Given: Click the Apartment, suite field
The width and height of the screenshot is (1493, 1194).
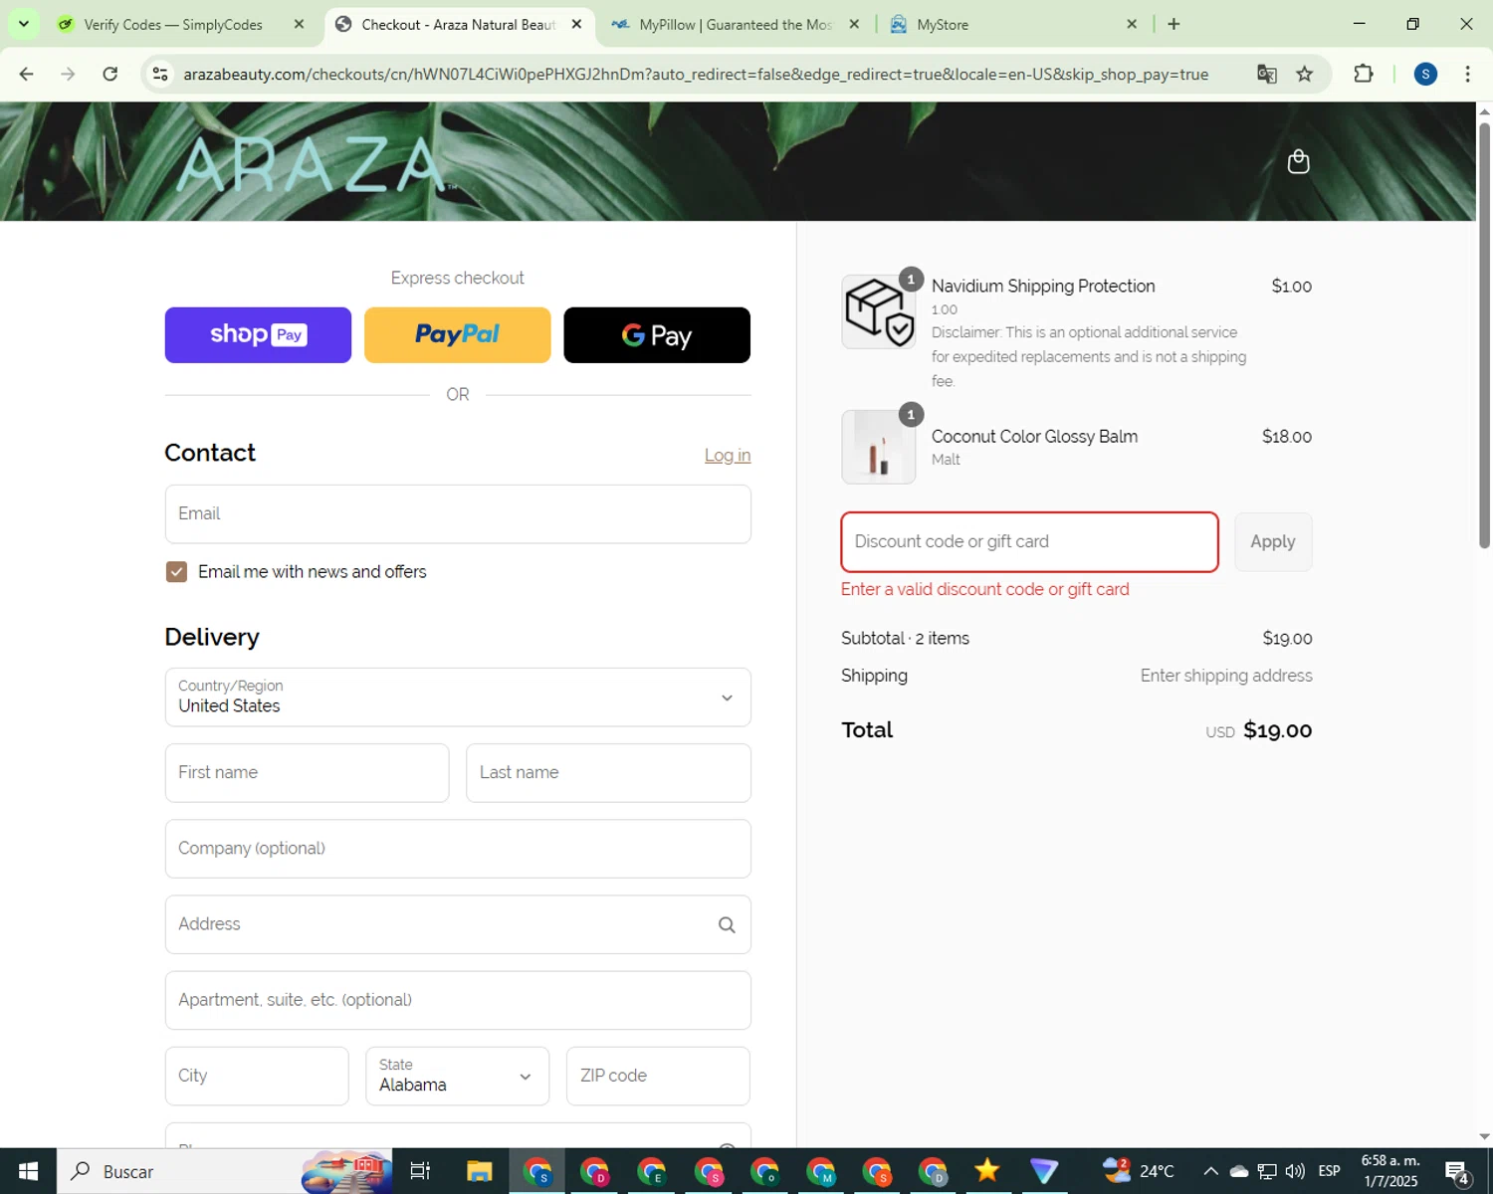Looking at the screenshot, I should (x=458, y=1000).
